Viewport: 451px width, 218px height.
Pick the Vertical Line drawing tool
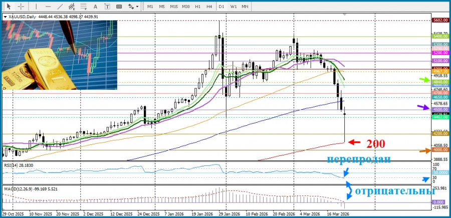(35, 7)
